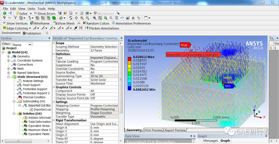279x144 pixels.
Task: Open the Units menu
Action: pos(31,9)
